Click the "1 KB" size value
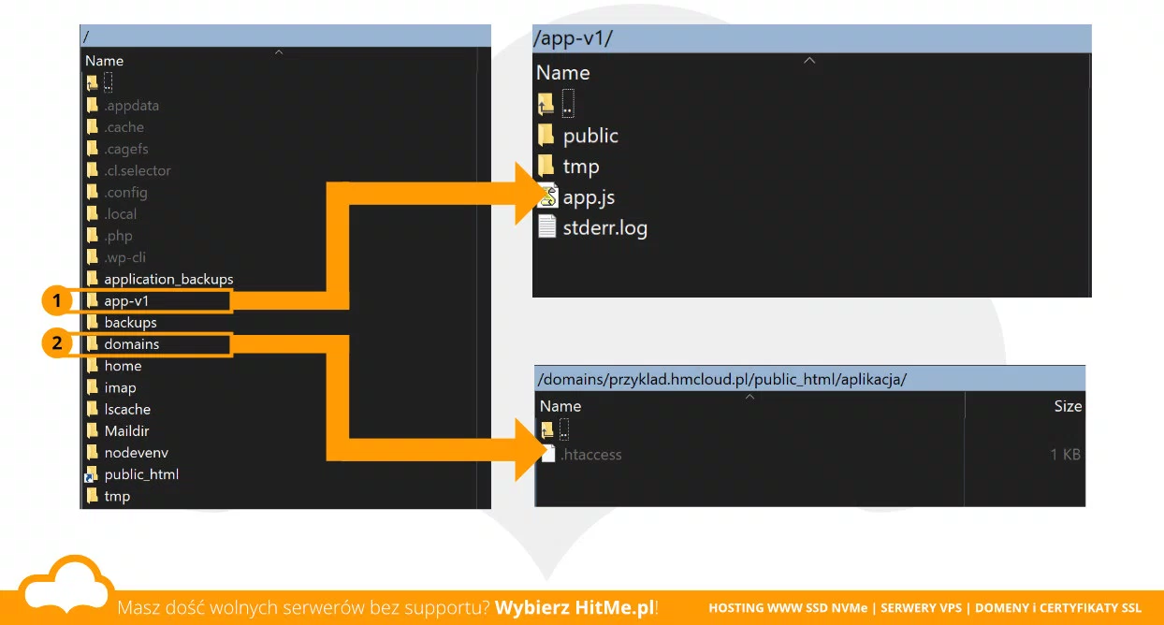This screenshot has height=625, width=1164. 1065,455
